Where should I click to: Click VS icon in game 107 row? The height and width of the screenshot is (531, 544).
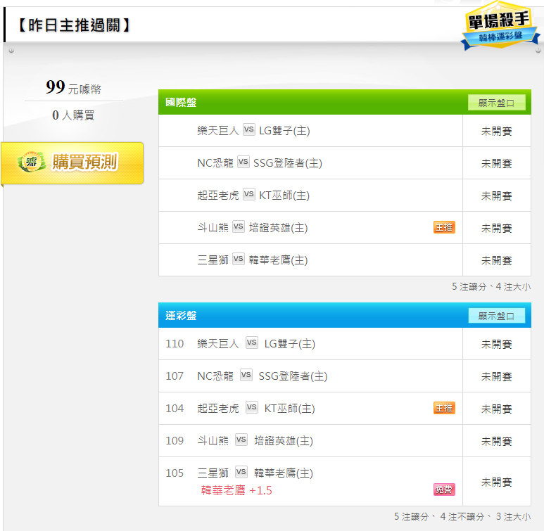coord(246,375)
